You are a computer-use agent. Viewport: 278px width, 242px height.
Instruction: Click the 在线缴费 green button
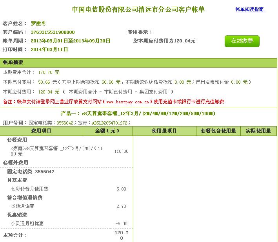(242, 41)
